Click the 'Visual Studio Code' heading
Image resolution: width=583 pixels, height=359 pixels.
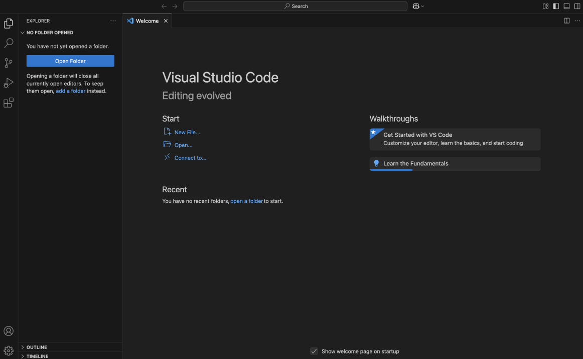[x=220, y=78]
